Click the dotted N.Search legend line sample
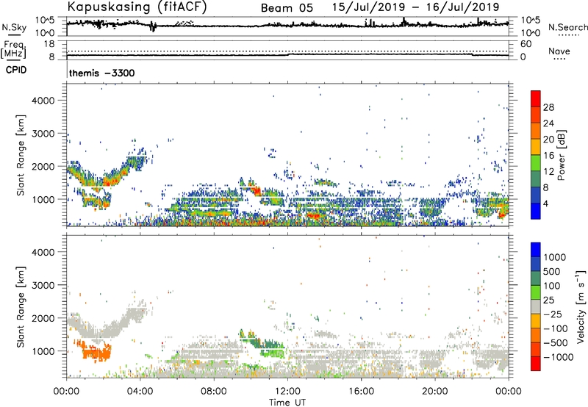 click(x=569, y=35)
